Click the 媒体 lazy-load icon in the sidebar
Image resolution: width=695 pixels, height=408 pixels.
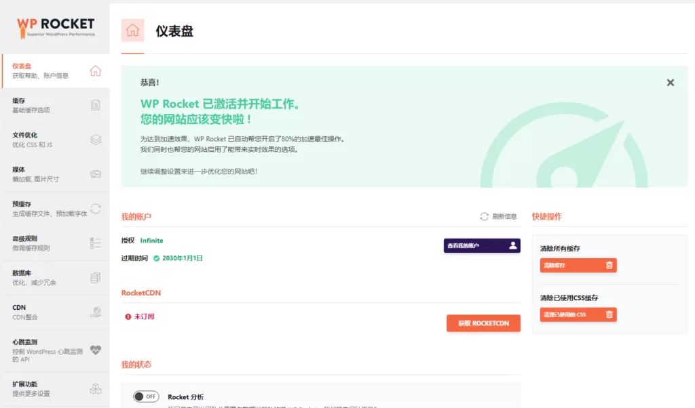coord(95,174)
